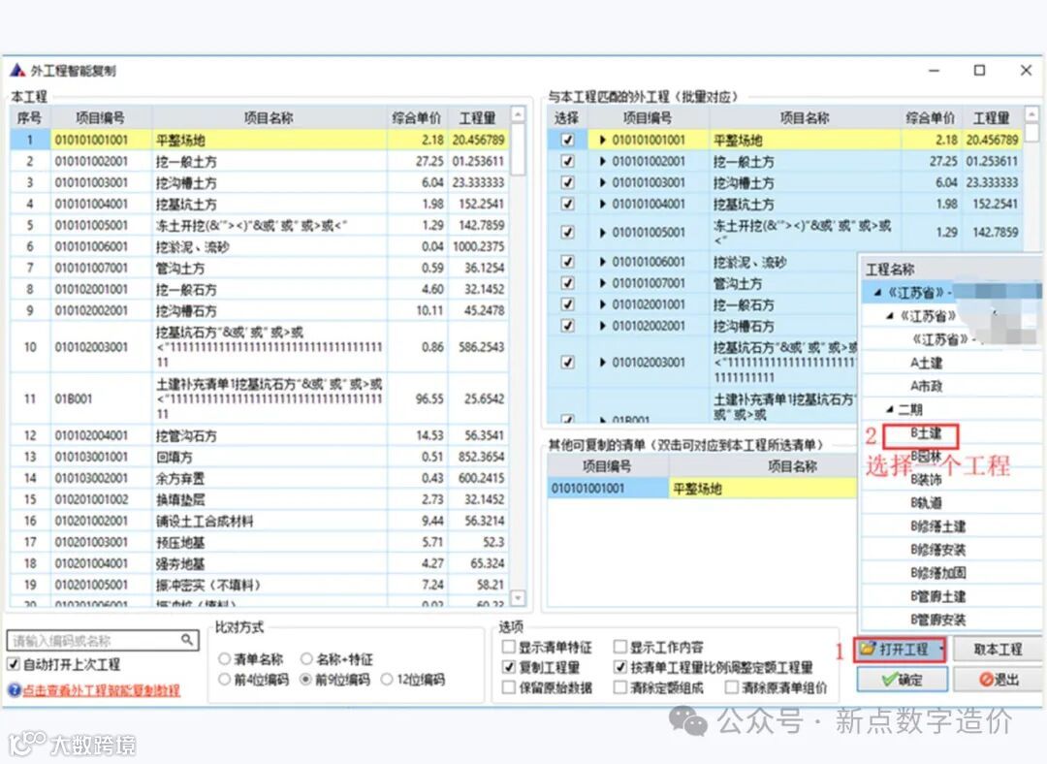Open the 点击查看外工程智能复制教程 link
Screen dimensions: 1047x764
(102, 690)
